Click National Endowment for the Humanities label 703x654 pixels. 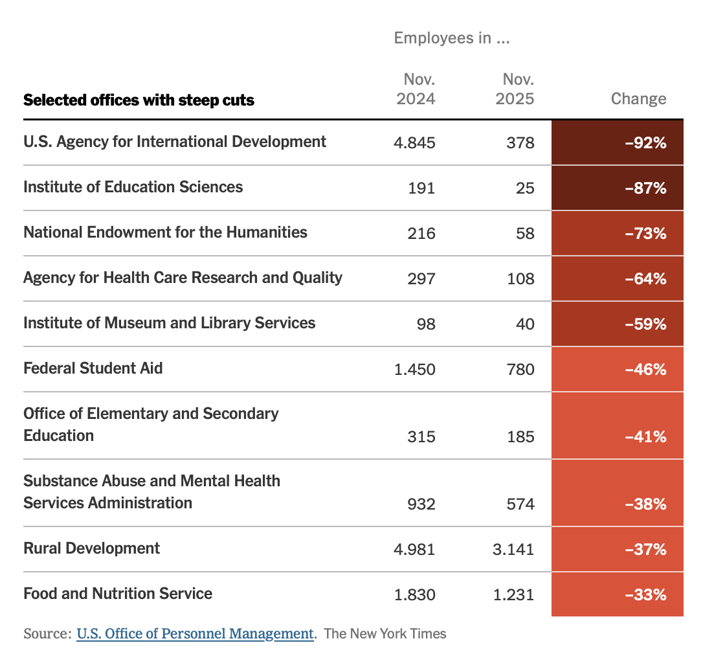pos(165,232)
